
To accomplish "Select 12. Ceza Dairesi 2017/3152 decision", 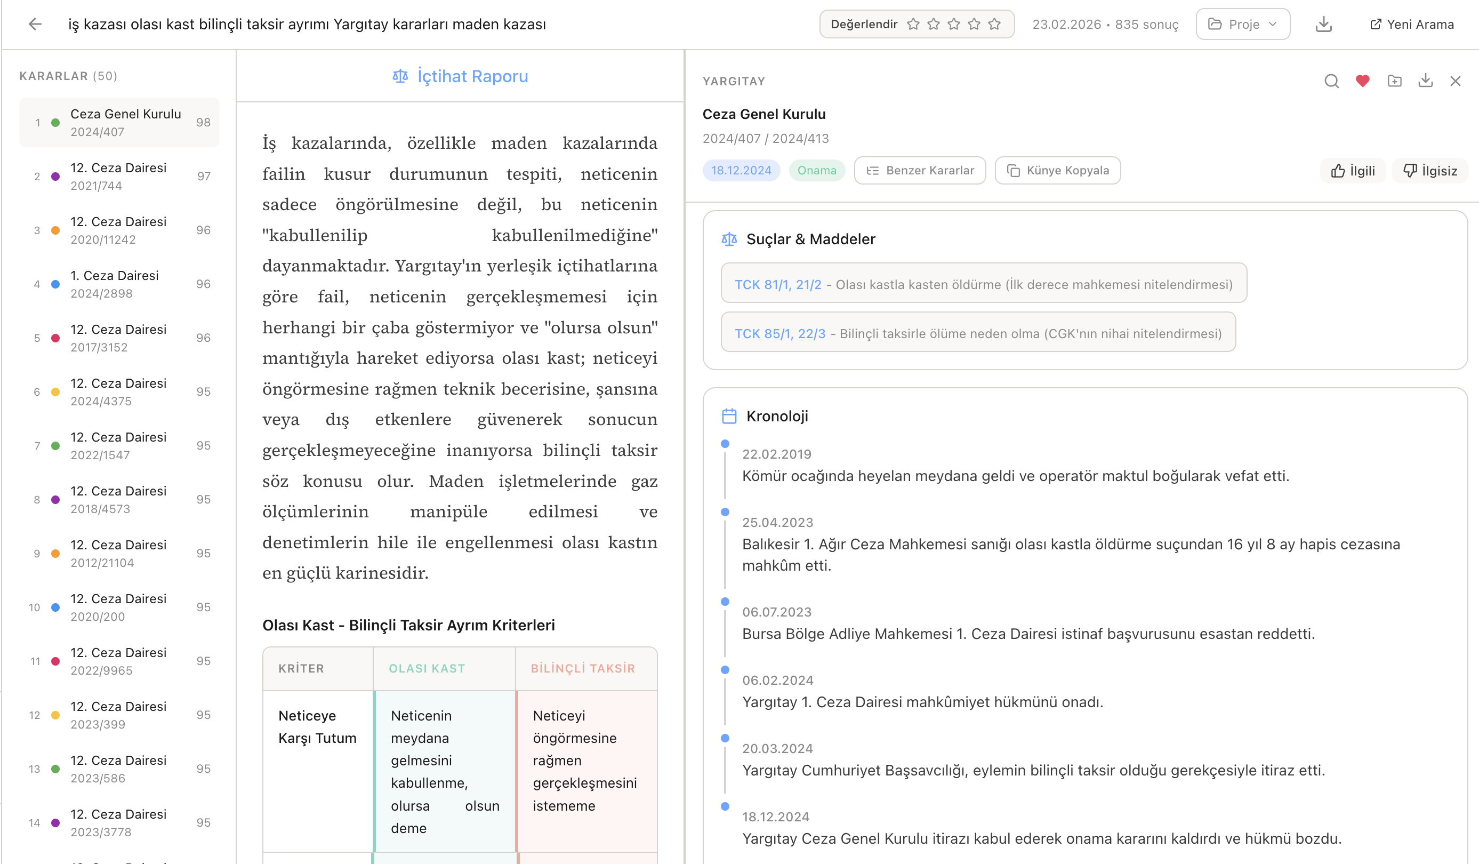I will [120, 338].
